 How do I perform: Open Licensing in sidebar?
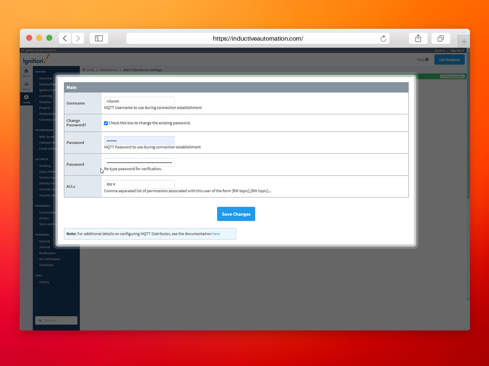coord(46,96)
